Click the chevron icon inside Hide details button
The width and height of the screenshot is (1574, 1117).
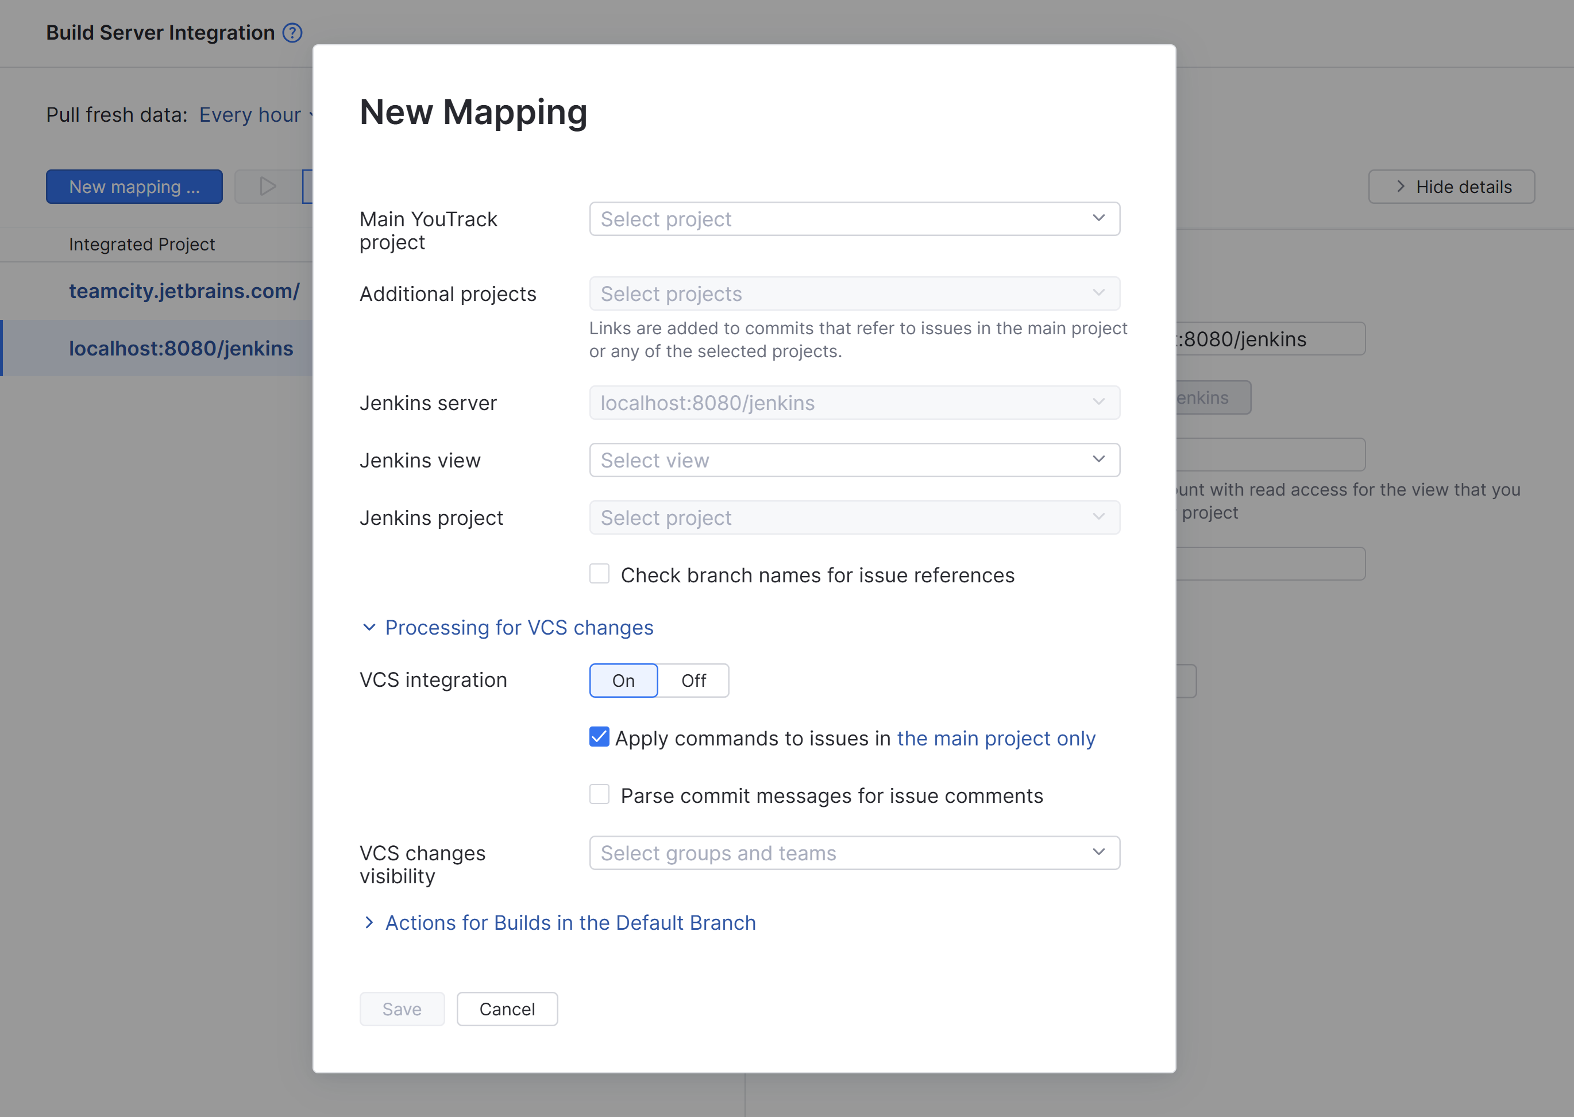[1400, 187]
